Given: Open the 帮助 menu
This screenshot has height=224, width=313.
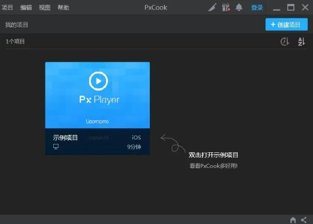Looking at the screenshot, I should click(x=63, y=8).
